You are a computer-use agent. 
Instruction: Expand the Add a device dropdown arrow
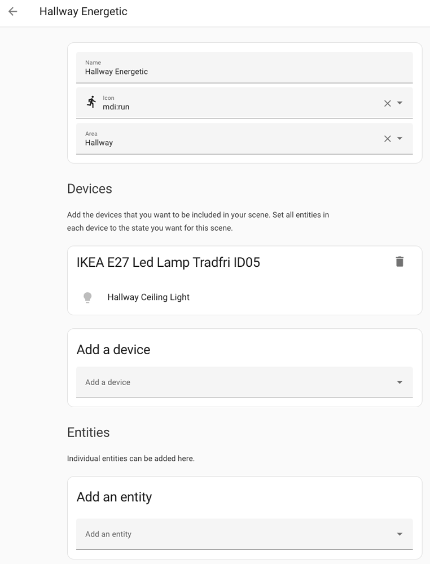coord(400,382)
